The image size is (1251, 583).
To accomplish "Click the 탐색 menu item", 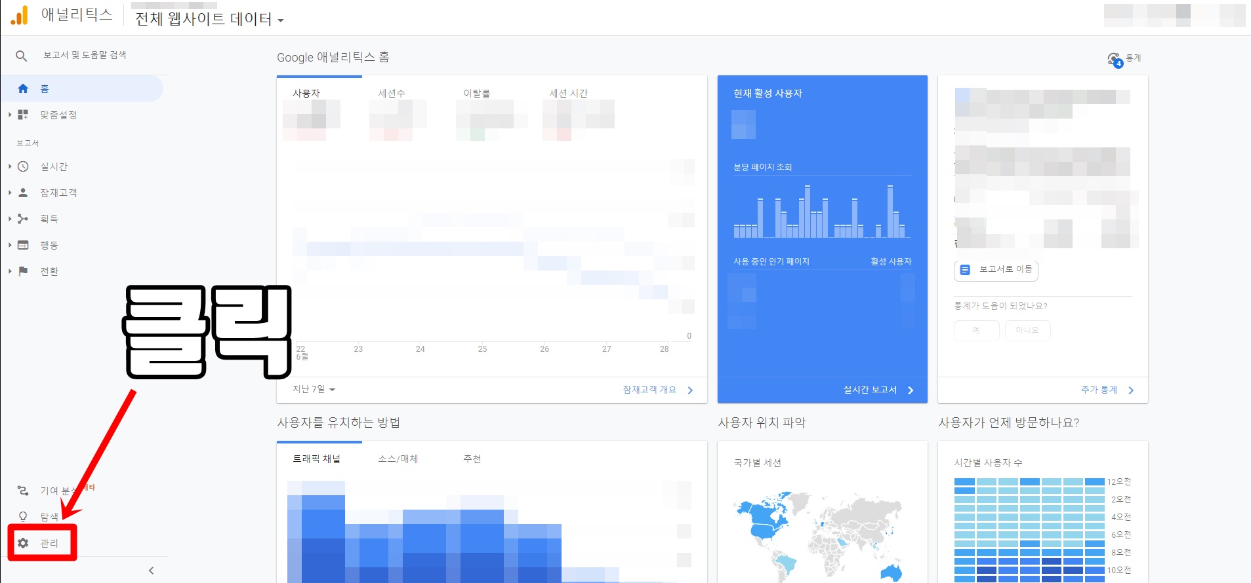I will pos(49,516).
